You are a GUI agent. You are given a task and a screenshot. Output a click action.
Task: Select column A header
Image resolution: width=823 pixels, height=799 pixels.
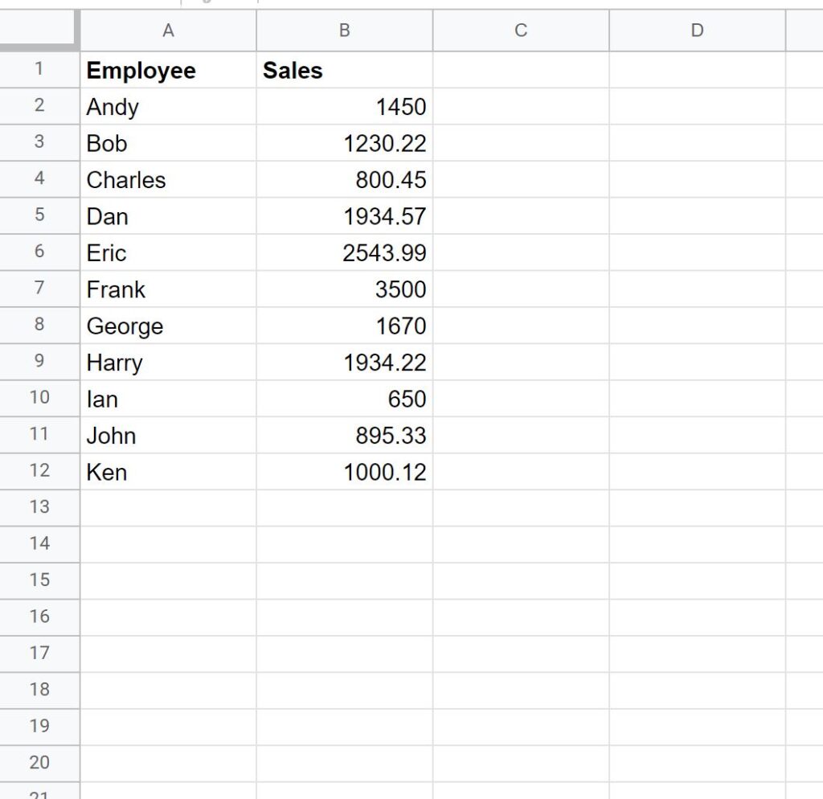168,31
